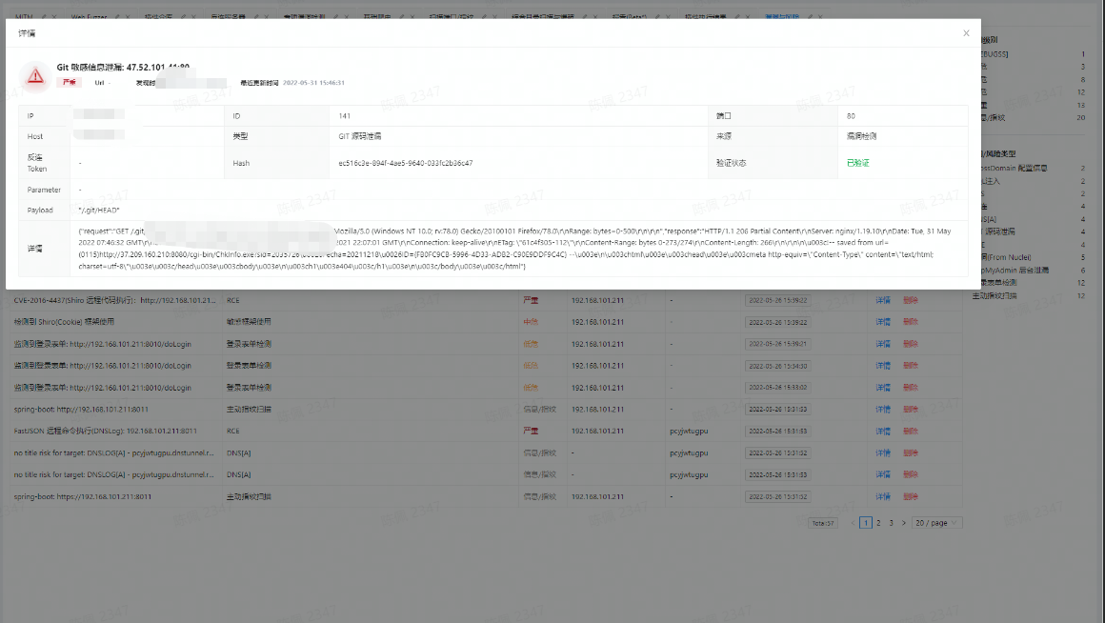The image size is (1105, 623).
Task: Click the 严重 severity tag in dialog header
Action: pyautogui.click(x=67, y=83)
